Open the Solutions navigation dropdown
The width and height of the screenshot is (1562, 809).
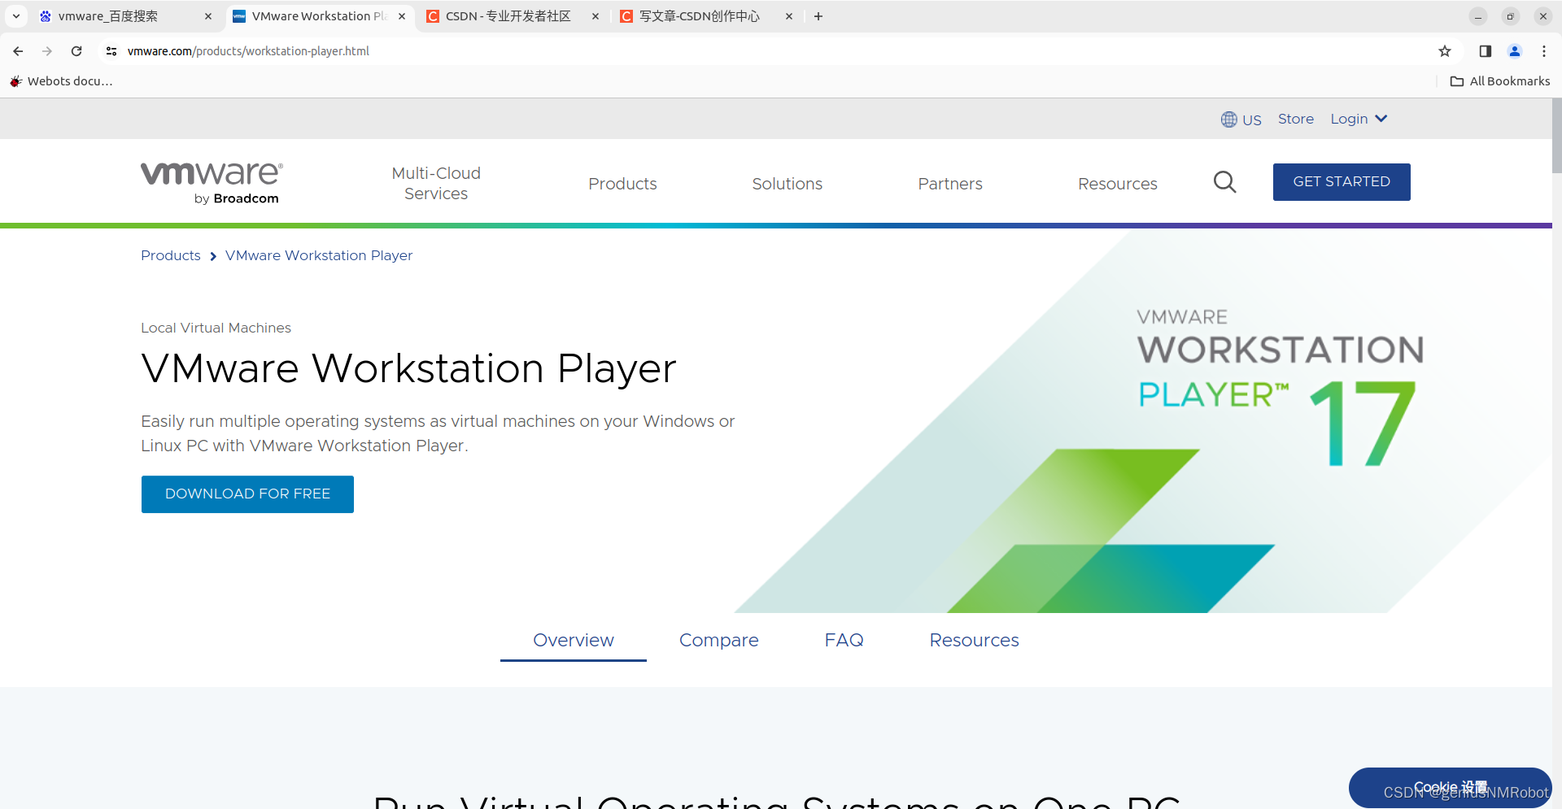(x=787, y=184)
